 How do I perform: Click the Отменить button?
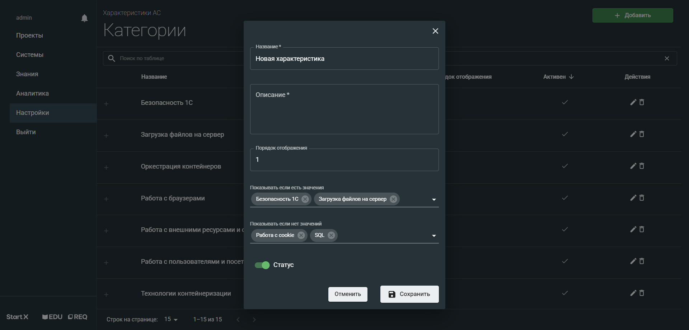click(x=347, y=294)
